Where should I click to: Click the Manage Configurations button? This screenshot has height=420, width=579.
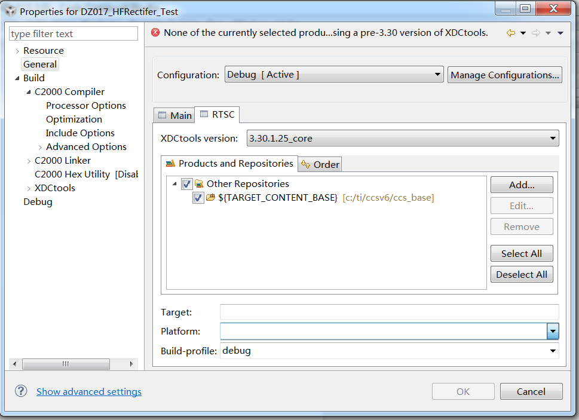pyautogui.click(x=504, y=75)
